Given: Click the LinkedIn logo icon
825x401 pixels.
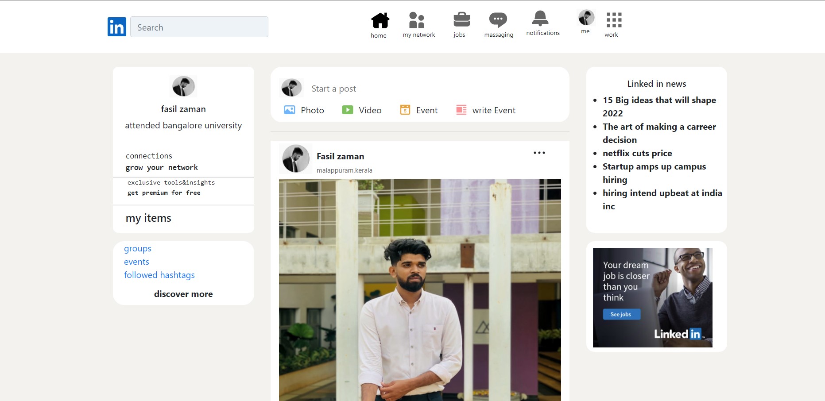Looking at the screenshot, I should (117, 27).
